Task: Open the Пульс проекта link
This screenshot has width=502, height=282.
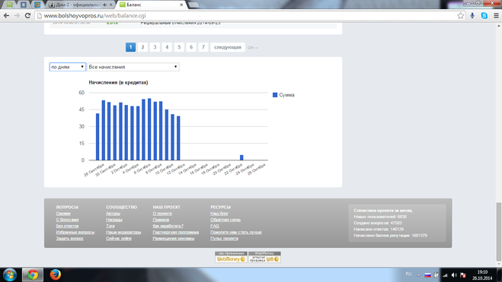Action: pos(224,238)
